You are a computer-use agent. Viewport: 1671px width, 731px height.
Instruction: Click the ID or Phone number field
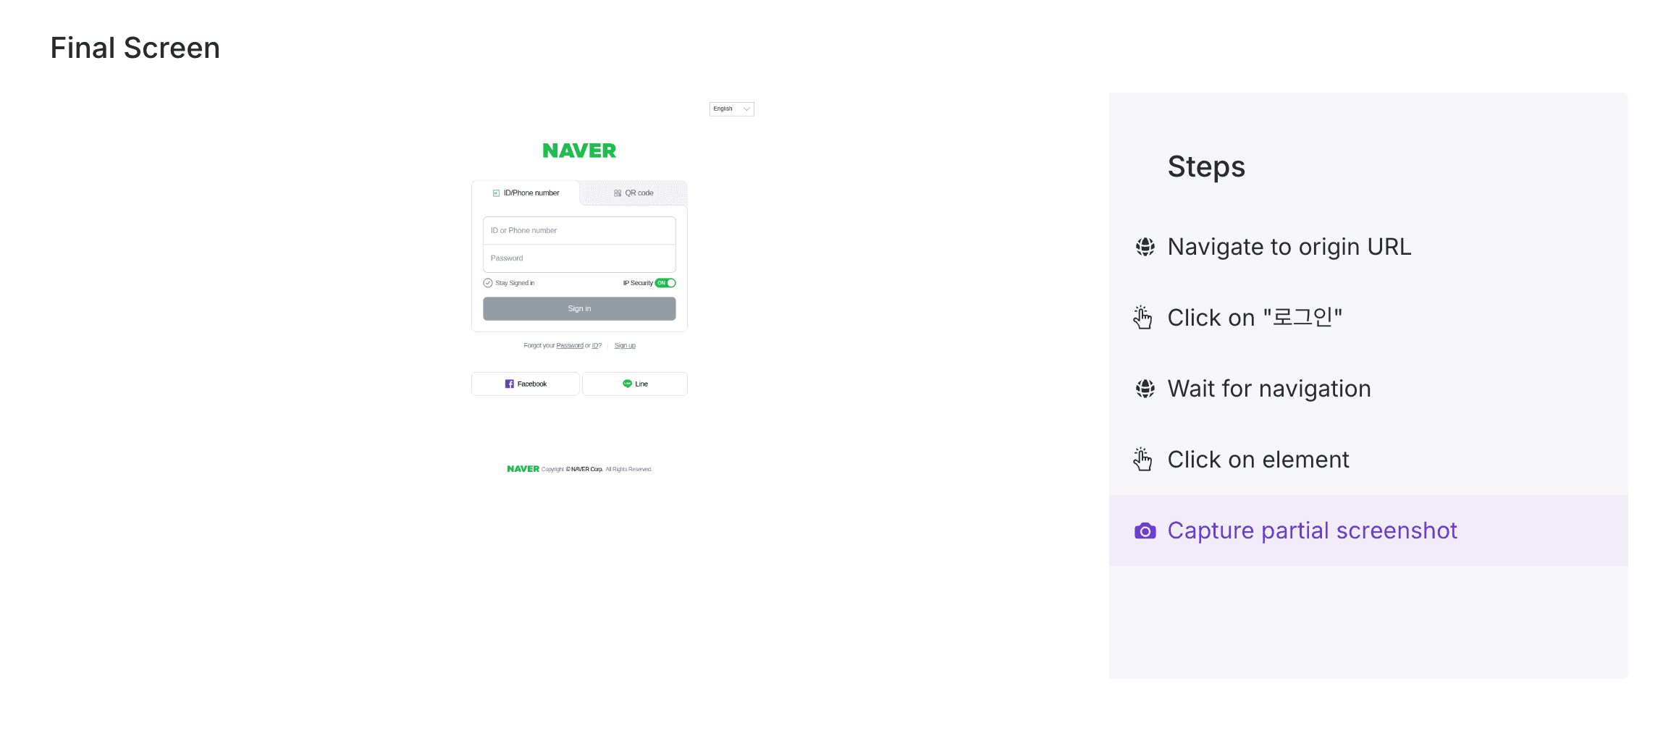click(x=579, y=231)
